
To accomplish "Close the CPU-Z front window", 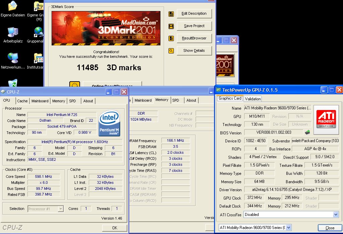I will (x=124, y=92).
